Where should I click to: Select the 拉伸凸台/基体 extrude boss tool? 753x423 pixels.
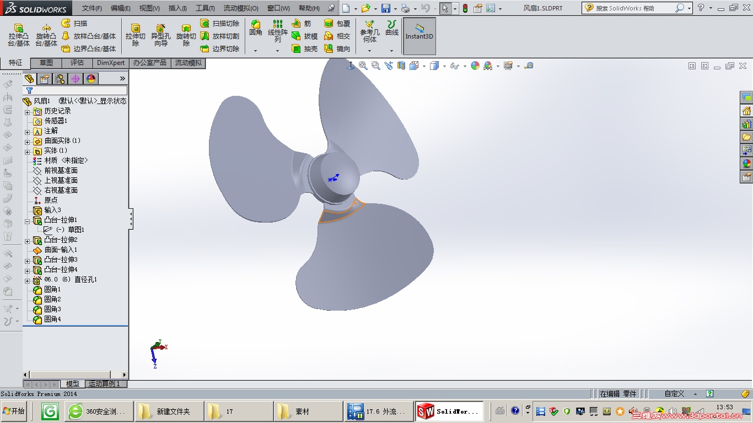coord(19,35)
